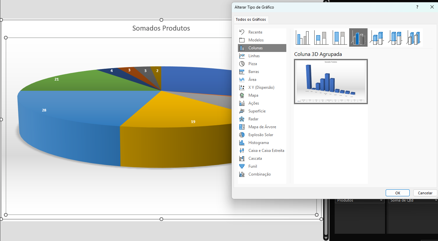Screen dimensions: 438x241
Task: Choose Caixa e Caixa Estreita category
Action: coord(262,151)
